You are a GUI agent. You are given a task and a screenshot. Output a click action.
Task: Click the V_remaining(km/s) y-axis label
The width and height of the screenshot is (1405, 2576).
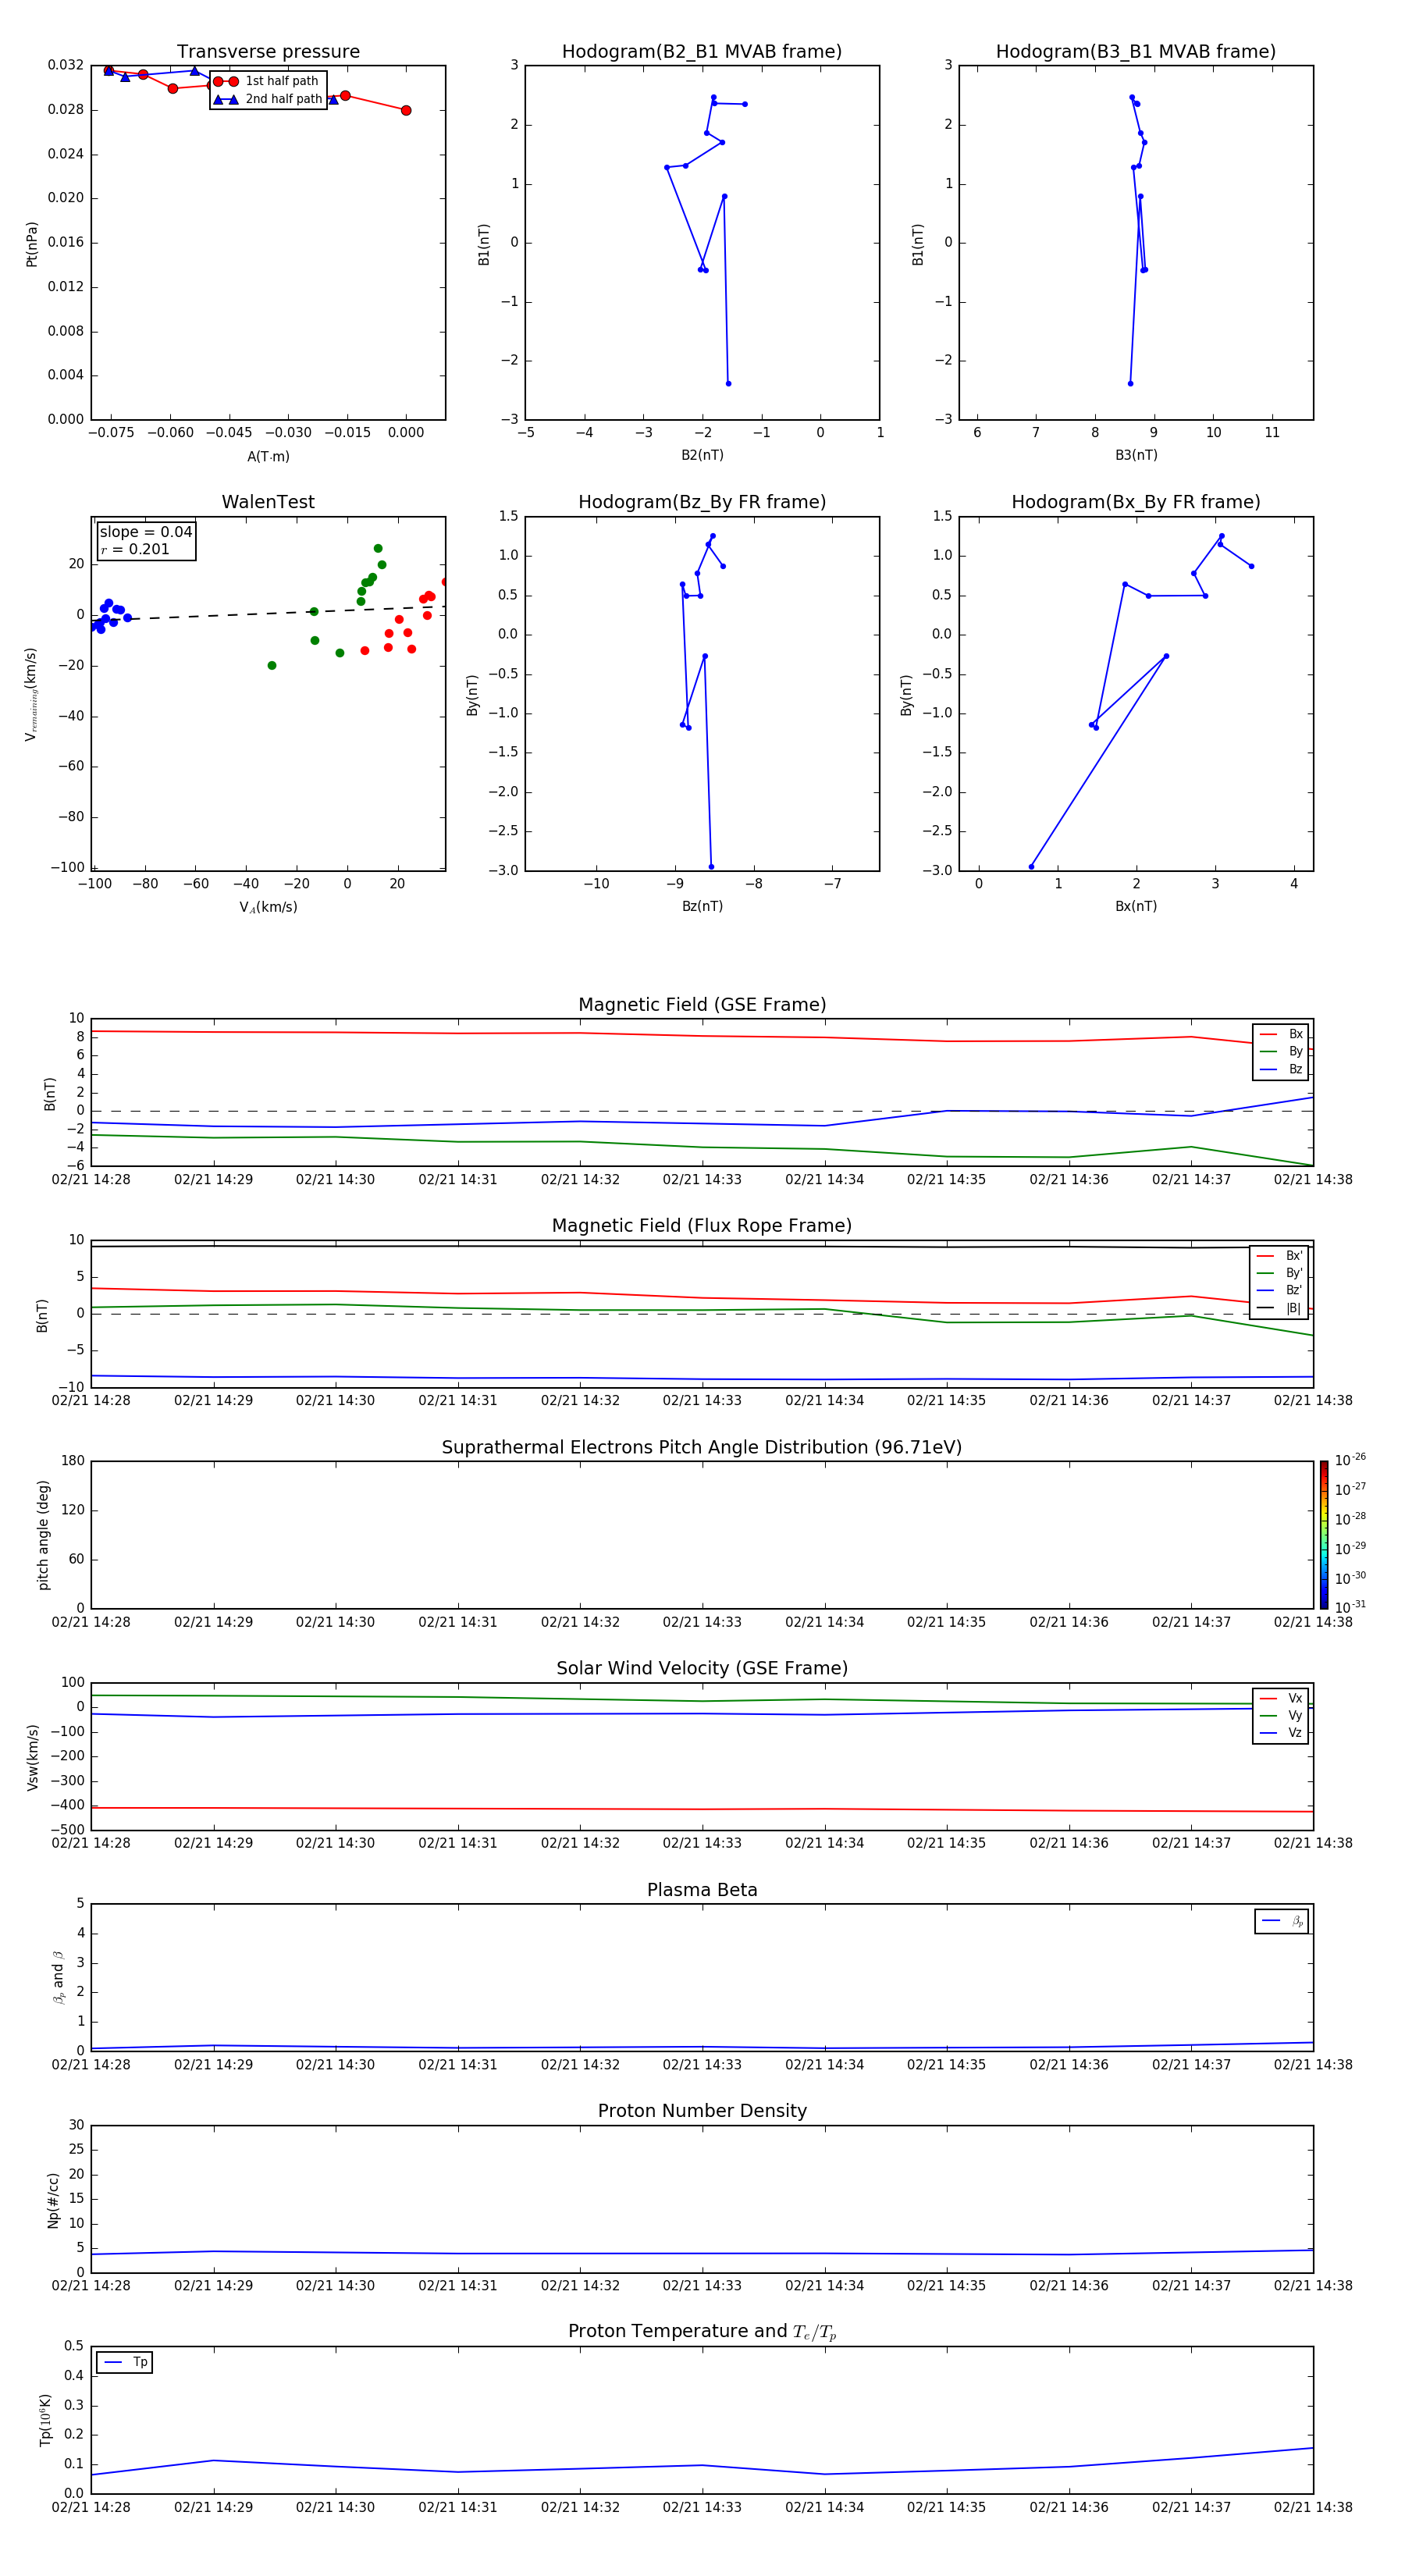31,694
